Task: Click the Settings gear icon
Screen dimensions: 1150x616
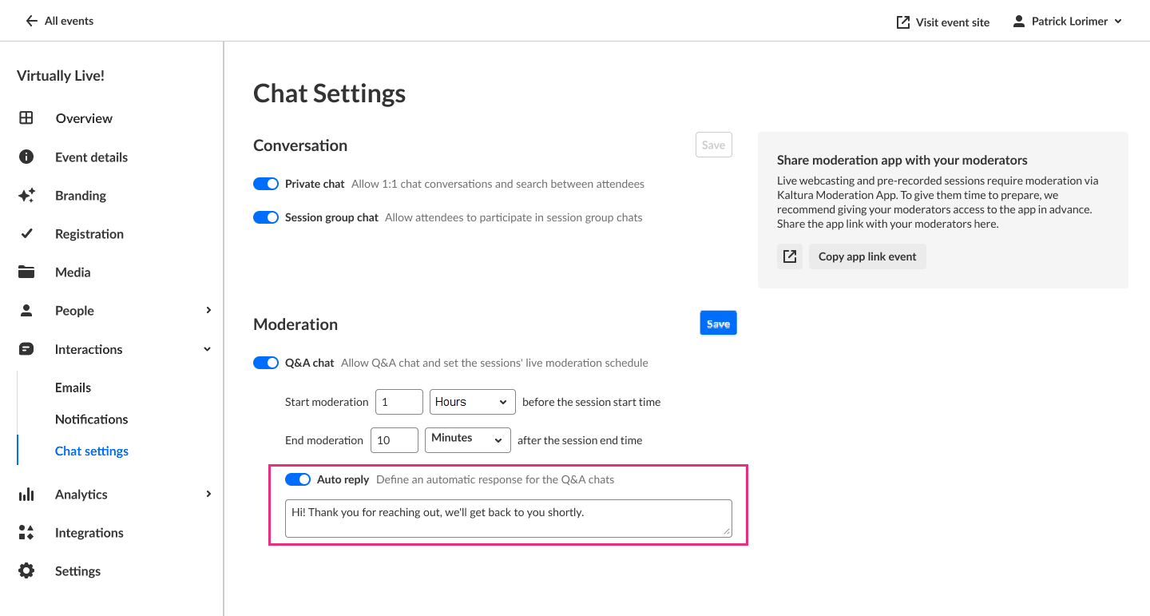Action: (26, 571)
